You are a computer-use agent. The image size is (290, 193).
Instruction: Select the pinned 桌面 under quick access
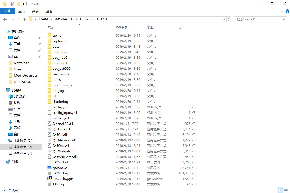pos(17,38)
